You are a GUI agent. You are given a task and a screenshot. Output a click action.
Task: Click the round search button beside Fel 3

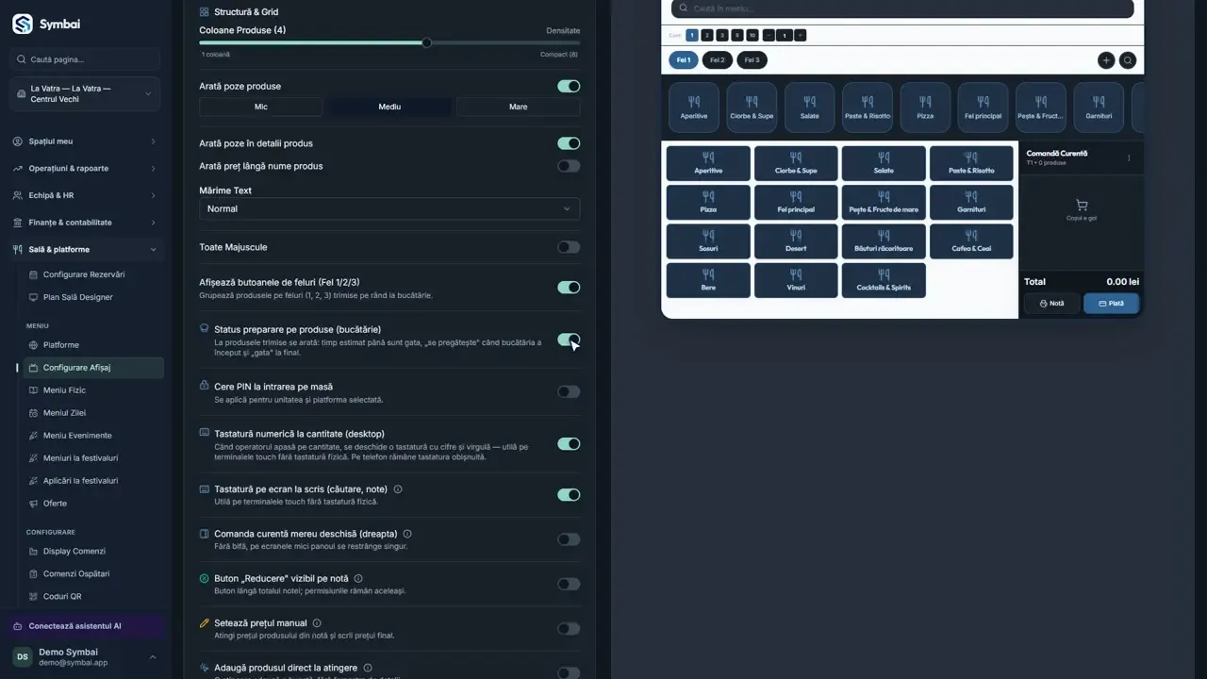tap(1128, 60)
